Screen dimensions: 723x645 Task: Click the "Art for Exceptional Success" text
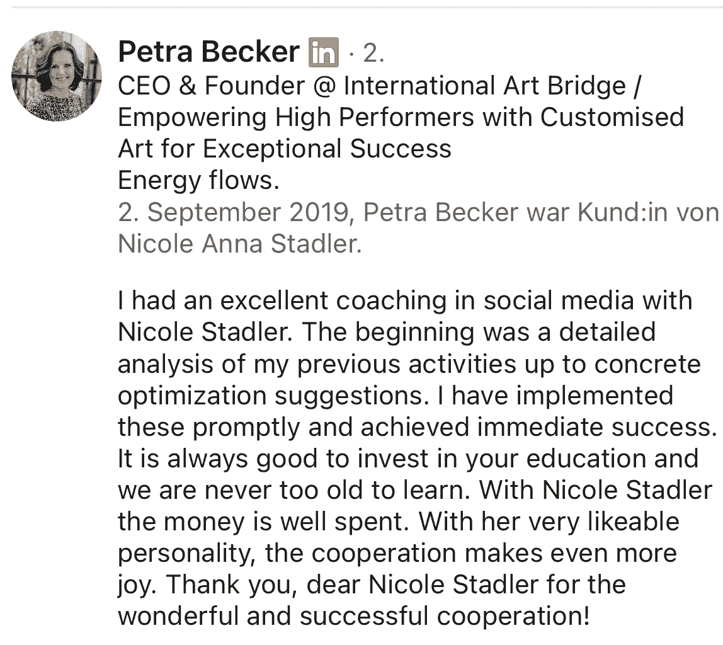pos(285,149)
